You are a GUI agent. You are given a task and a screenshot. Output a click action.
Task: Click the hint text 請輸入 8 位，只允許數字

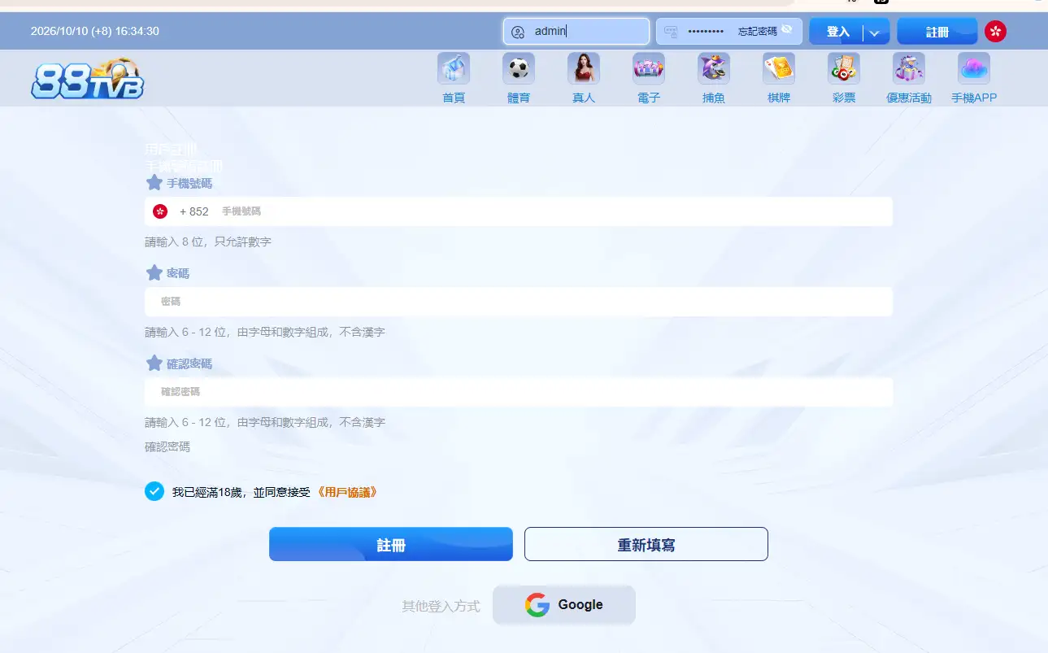click(x=208, y=242)
